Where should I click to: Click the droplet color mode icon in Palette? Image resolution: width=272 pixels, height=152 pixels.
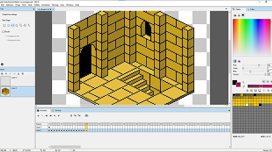click(x=239, y=15)
